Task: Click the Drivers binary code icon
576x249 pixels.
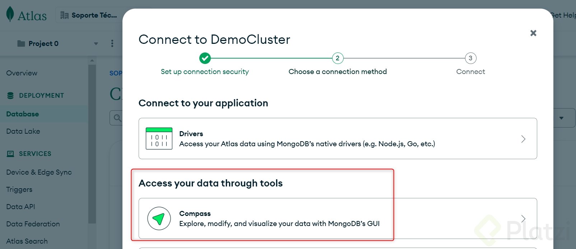Action: [x=159, y=139]
